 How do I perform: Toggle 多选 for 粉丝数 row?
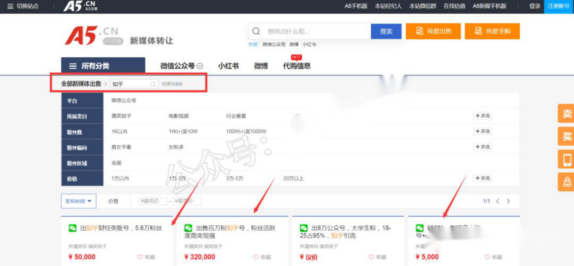coord(483,131)
